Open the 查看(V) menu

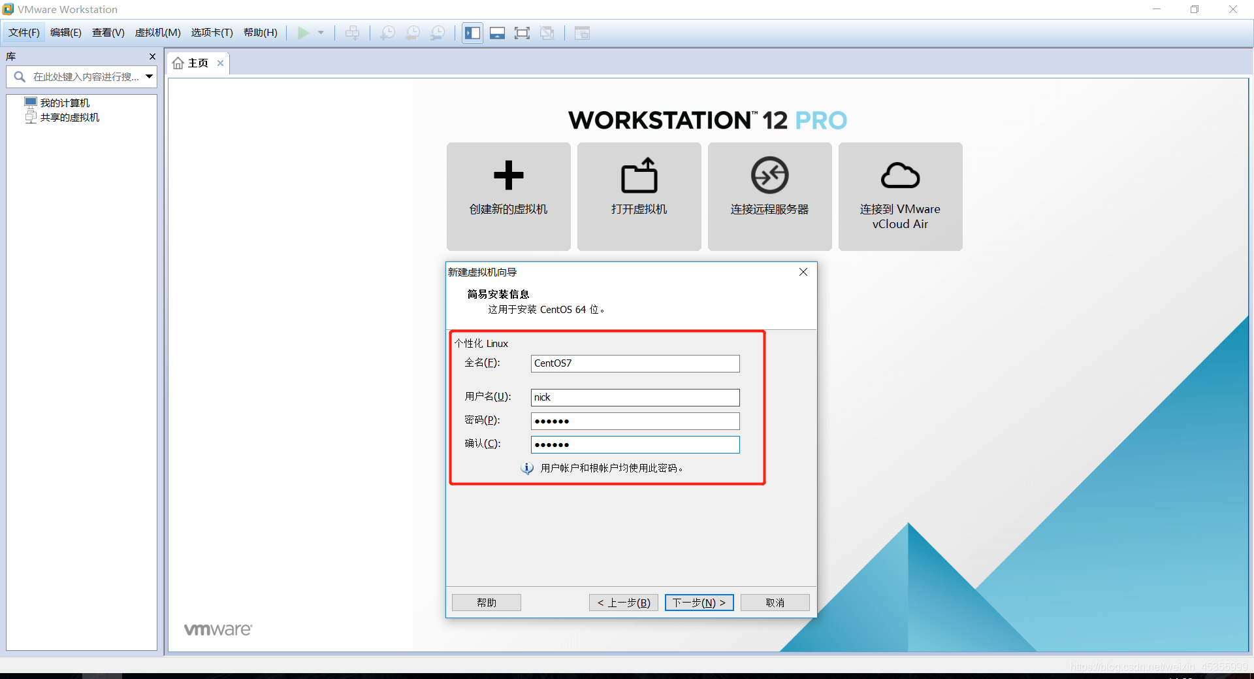(108, 33)
